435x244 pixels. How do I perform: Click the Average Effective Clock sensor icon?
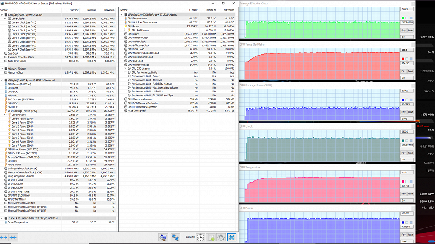6,57
